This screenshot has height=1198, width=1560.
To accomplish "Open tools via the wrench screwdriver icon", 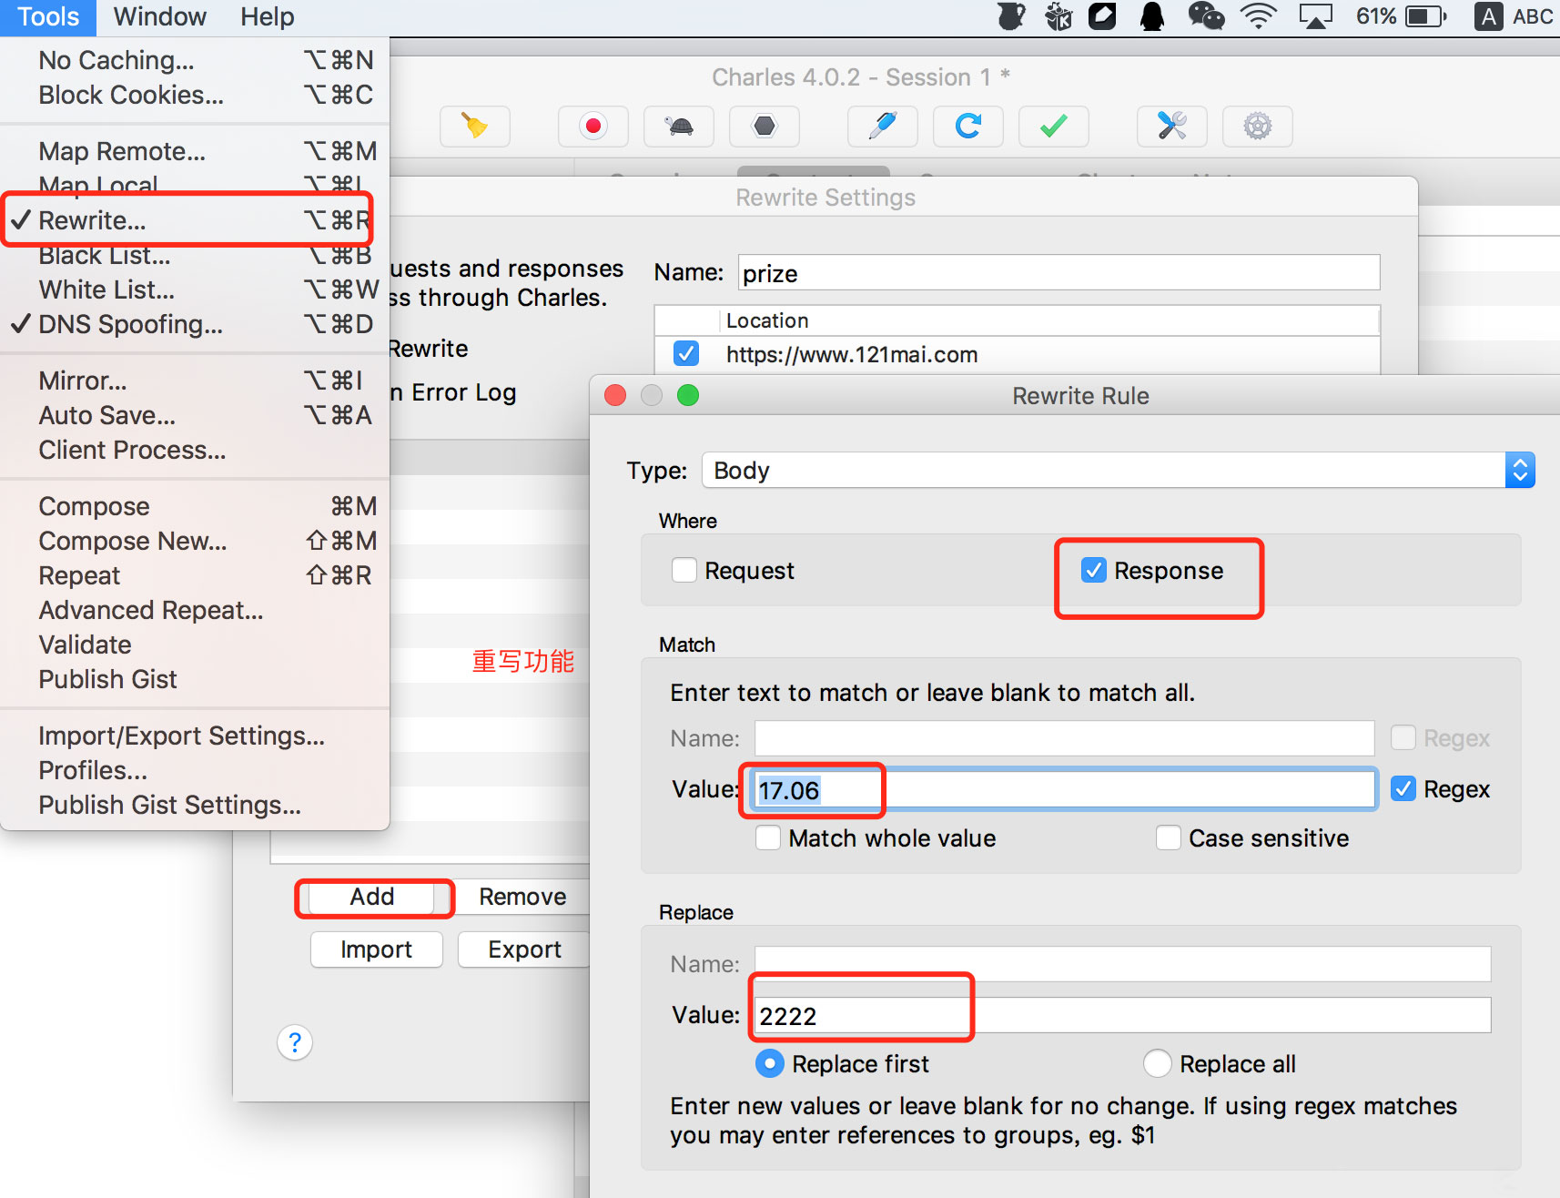I will click(1172, 126).
